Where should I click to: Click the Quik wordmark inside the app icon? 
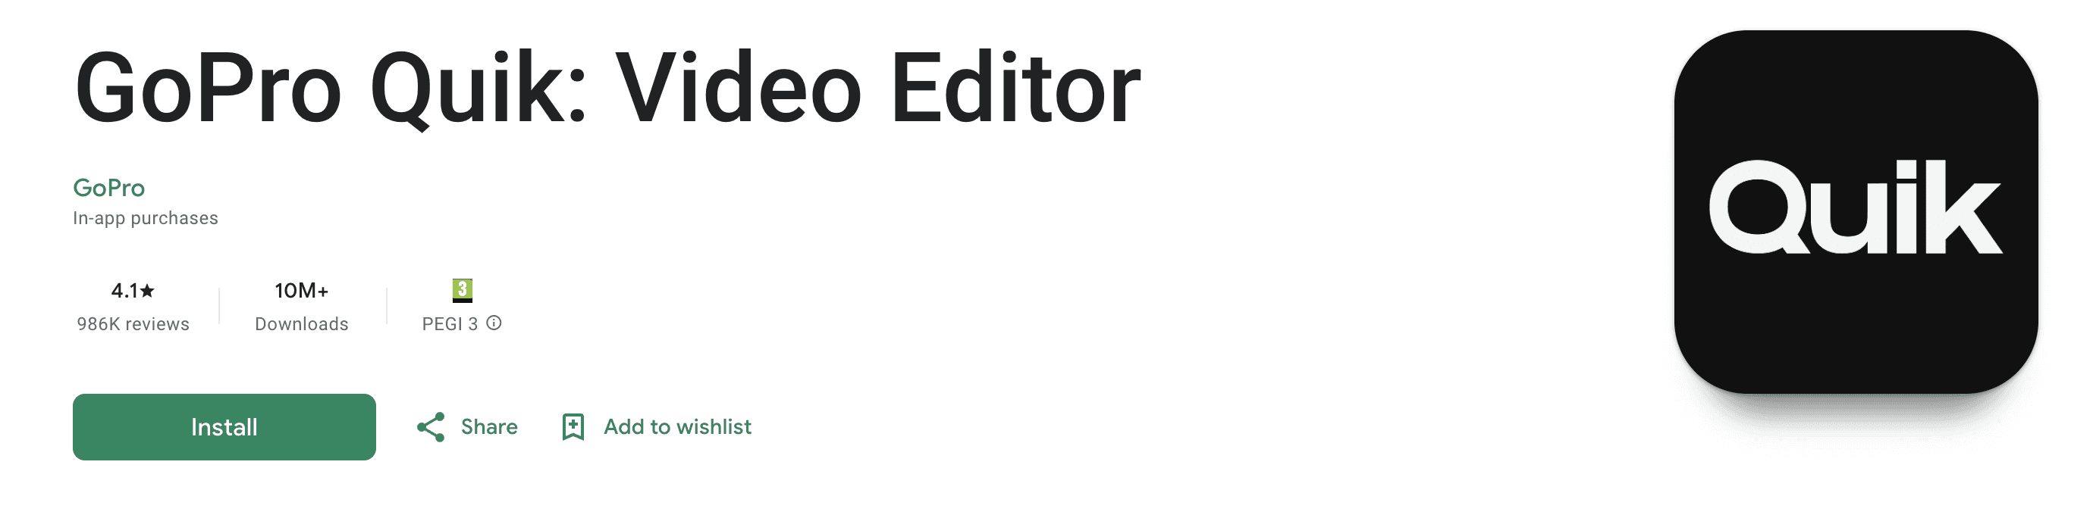[x=1856, y=207]
